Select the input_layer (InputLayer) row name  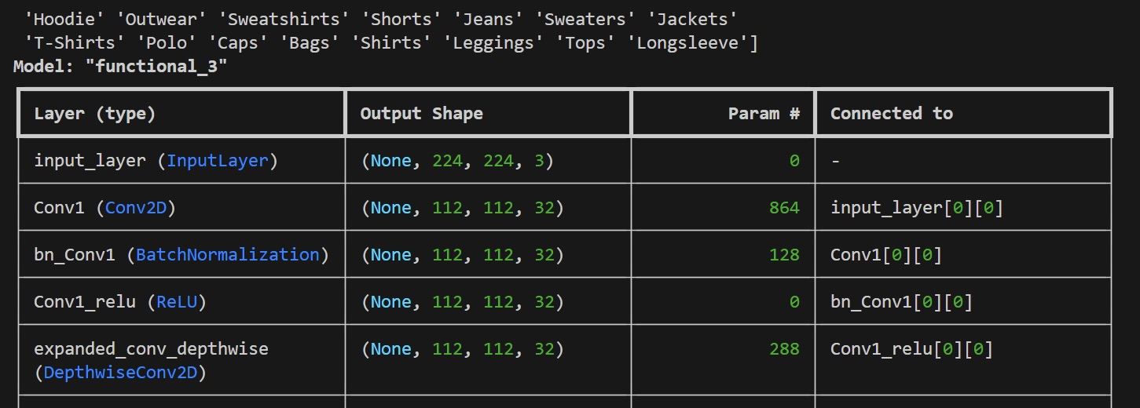(x=156, y=161)
